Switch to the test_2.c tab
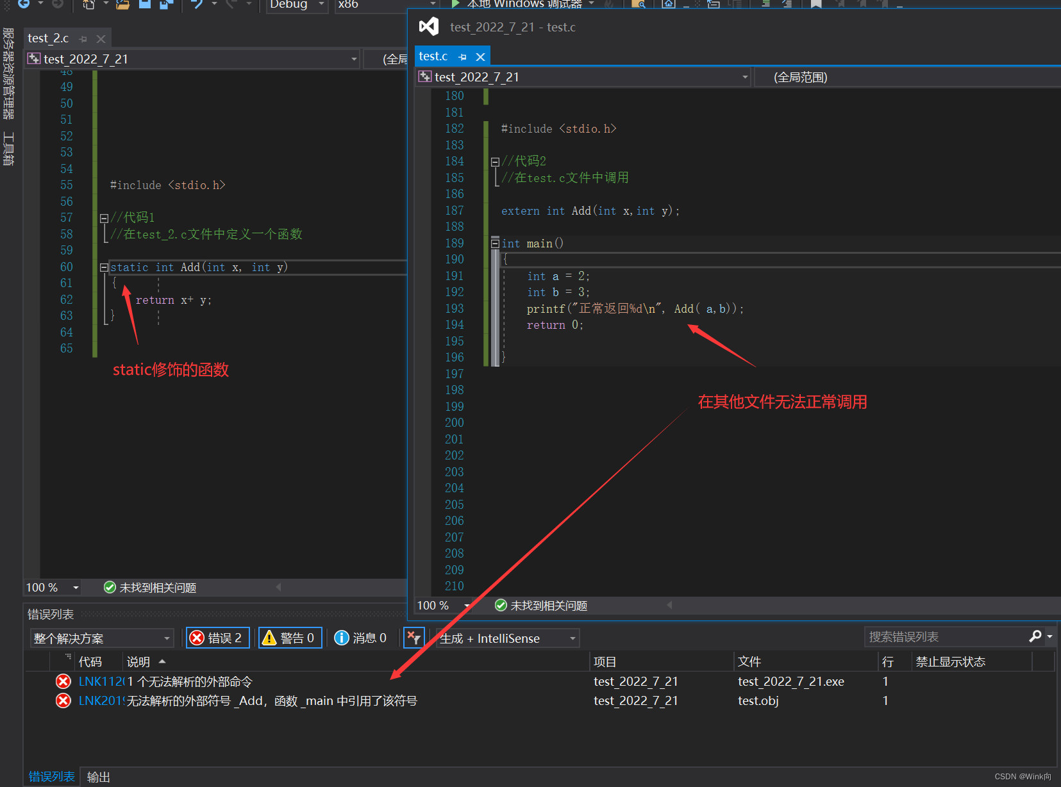This screenshot has height=787, width=1061. (48, 38)
